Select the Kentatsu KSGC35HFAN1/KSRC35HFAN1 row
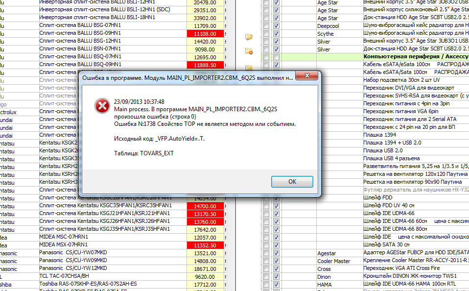This screenshot has height=291, width=469. 113,206
